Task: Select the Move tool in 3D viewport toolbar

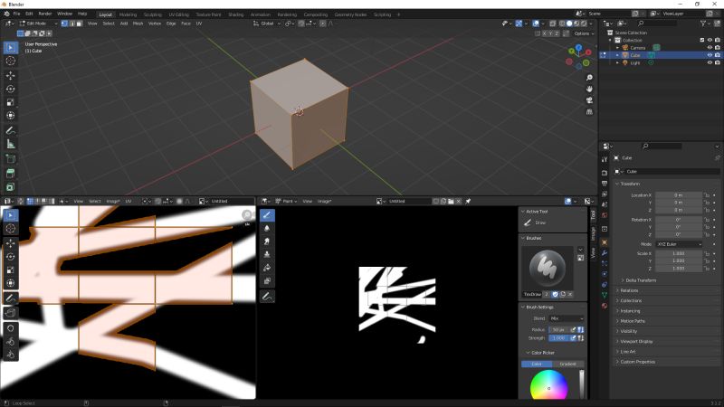Action: click(x=11, y=75)
